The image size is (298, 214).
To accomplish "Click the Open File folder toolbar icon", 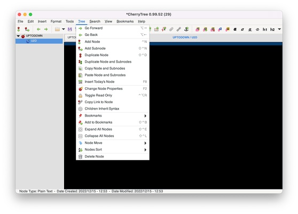I will click(x=57, y=29).
